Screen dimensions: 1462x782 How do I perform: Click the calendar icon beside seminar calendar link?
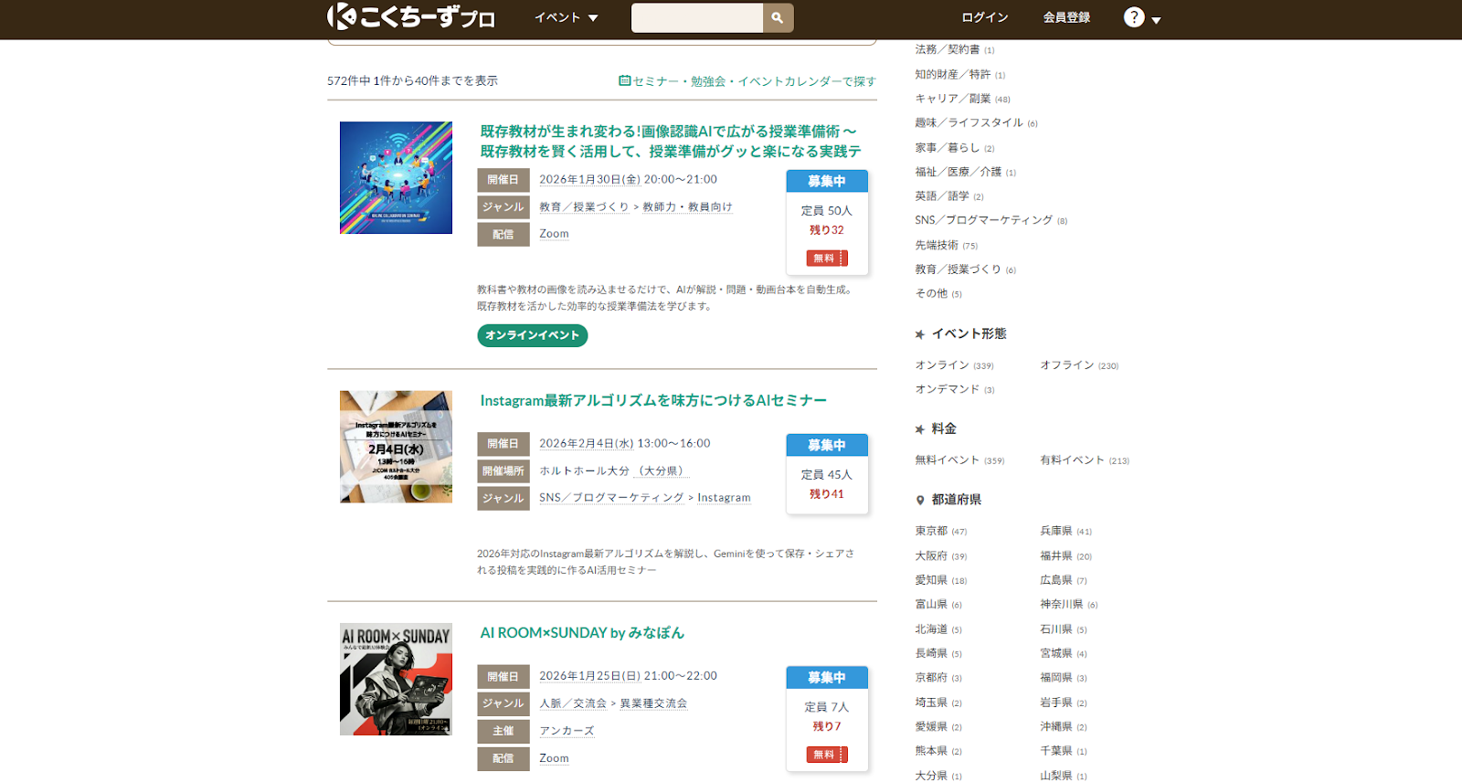[624, 80]
